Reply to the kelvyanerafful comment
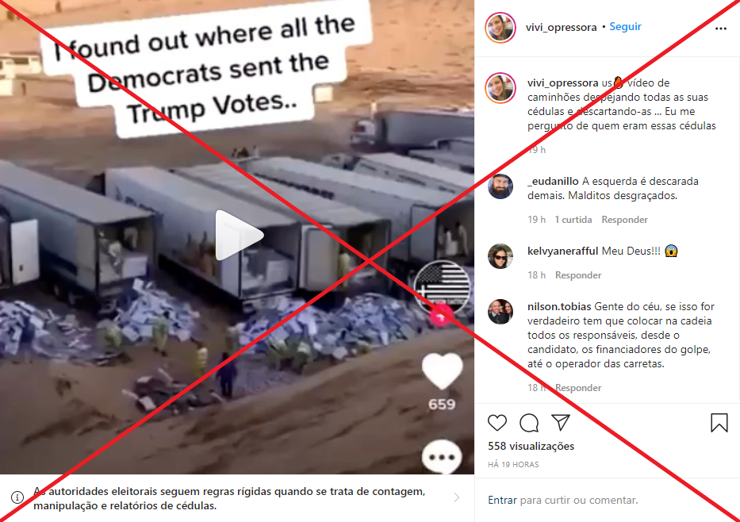740x522 pixels. [x=578, y=275]
